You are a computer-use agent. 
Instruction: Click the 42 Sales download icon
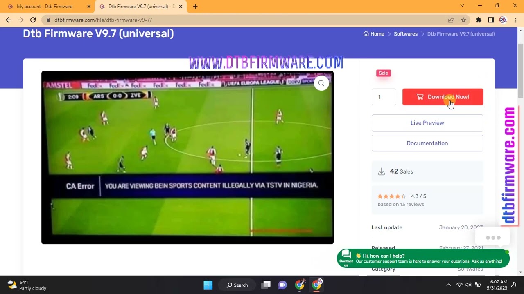pyautogui.click(x=382, y=172)
